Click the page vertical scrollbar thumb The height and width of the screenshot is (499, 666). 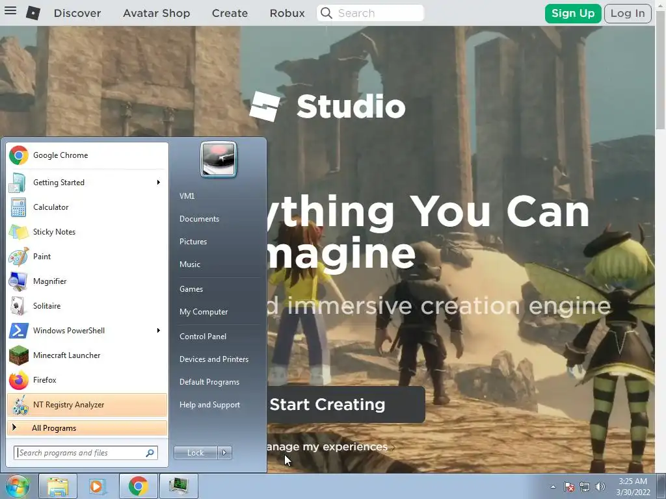(661, 70)
